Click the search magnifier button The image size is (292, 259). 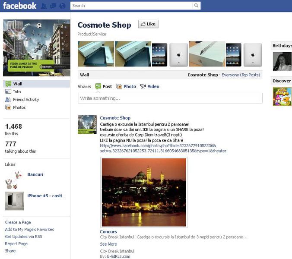196,6
